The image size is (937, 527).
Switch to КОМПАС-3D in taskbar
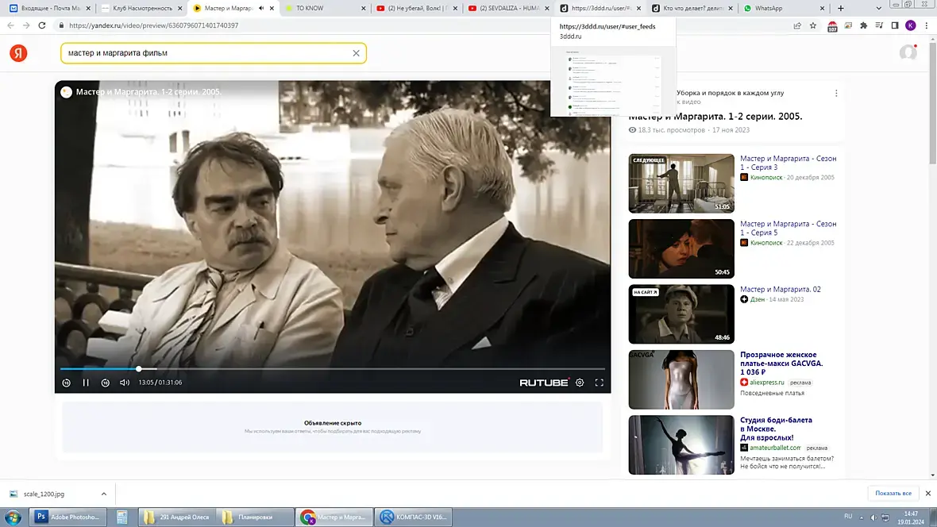pos(414,517)
